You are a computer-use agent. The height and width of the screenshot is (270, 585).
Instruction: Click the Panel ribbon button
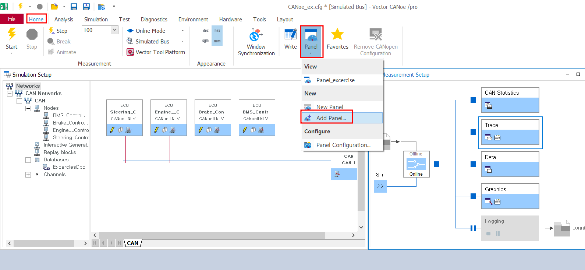311,41
